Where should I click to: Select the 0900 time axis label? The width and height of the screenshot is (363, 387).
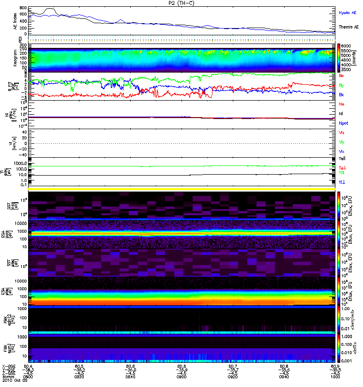click(181, 377)
